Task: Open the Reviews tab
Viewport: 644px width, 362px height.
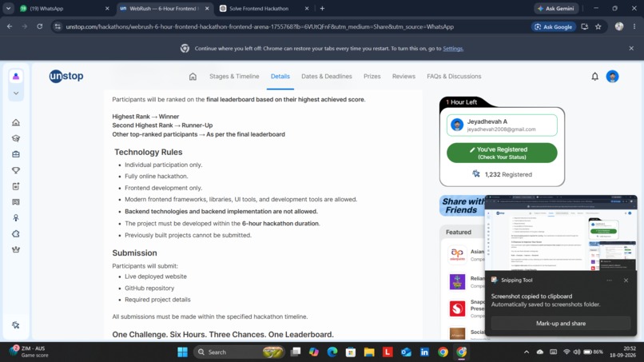Action: pos(403,77)
